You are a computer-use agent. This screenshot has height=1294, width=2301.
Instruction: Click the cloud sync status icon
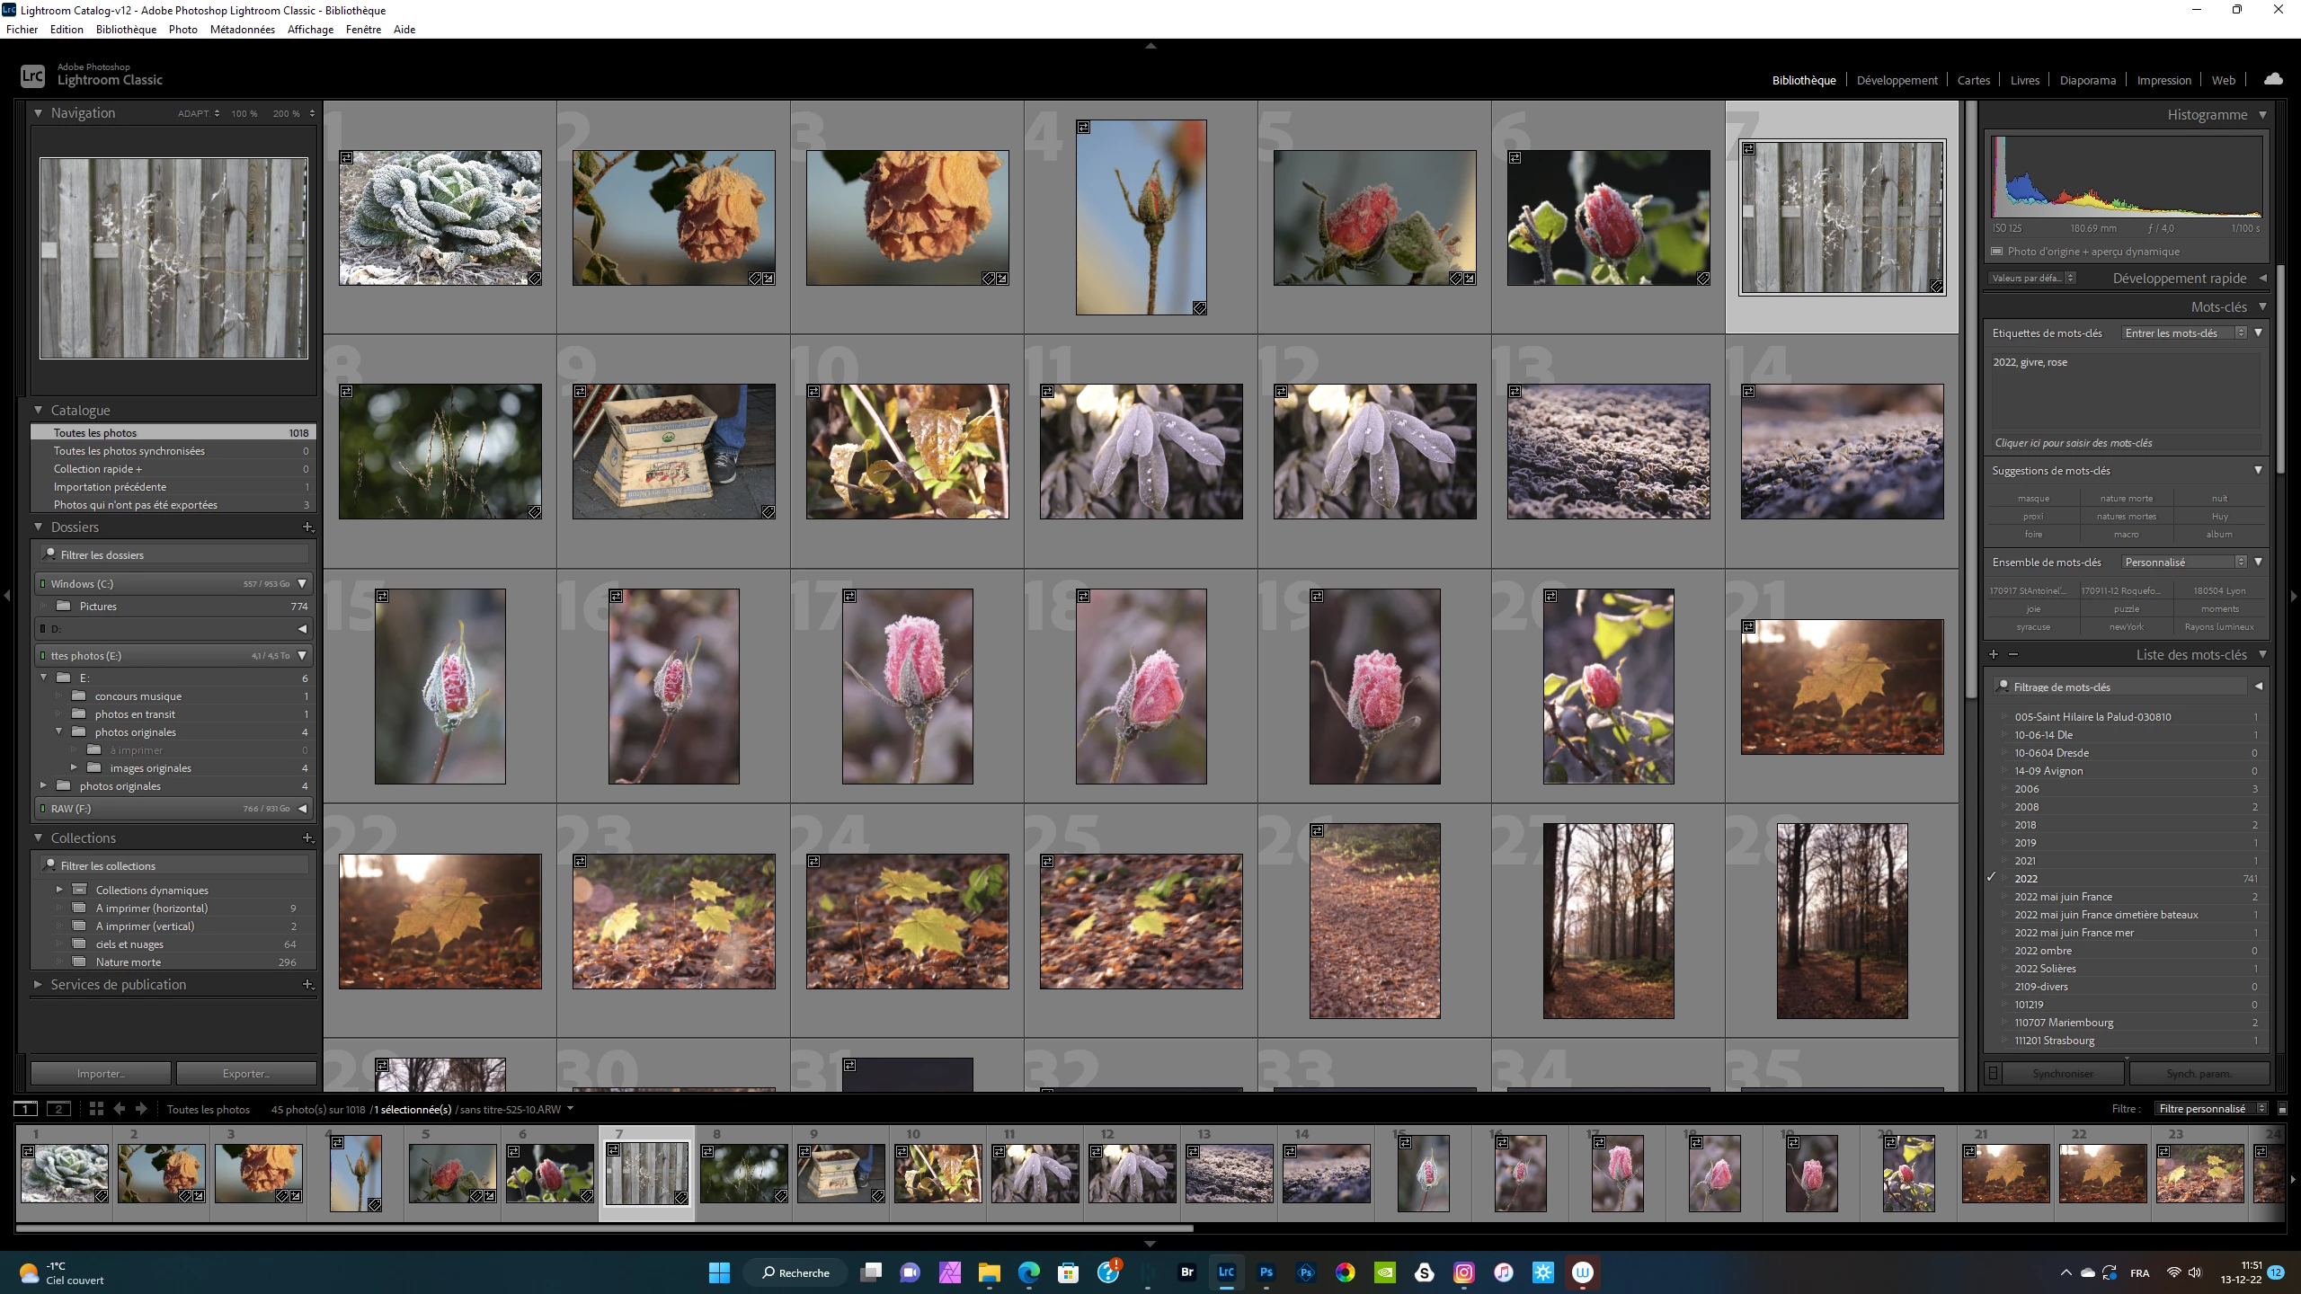(x=2273, y=79)
